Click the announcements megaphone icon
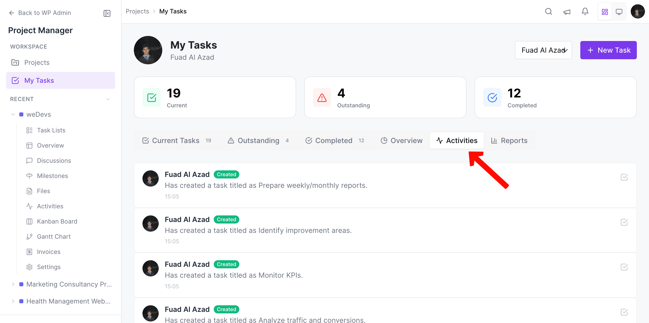Image resolution: width=649 pixels, height=323 pixels. (567, 11)
